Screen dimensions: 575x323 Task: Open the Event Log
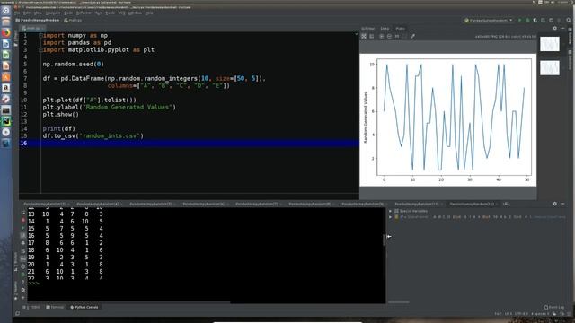(554, 307)
